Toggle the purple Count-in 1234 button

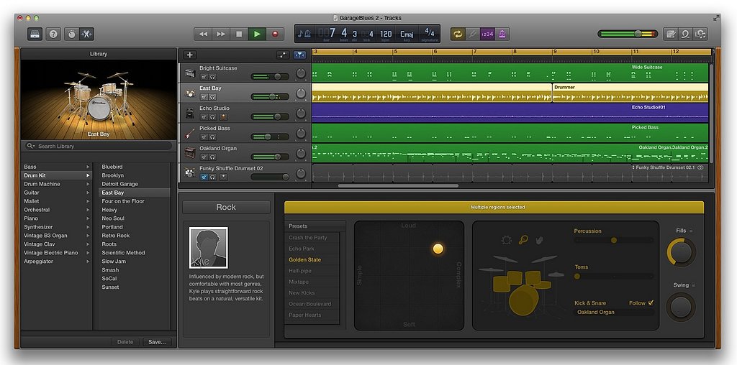point(487,34)
